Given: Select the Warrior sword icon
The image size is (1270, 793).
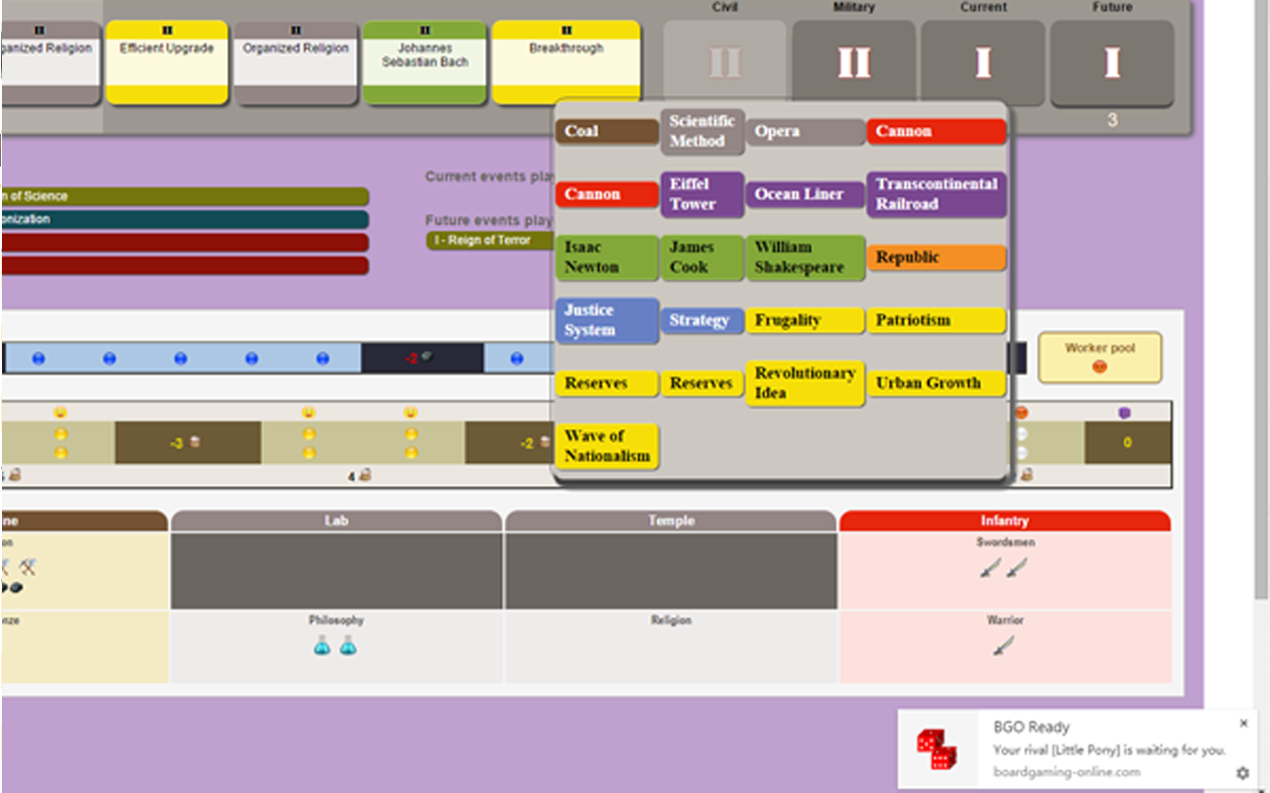Looking at the screenshot, I should (x=1004, y=645).
